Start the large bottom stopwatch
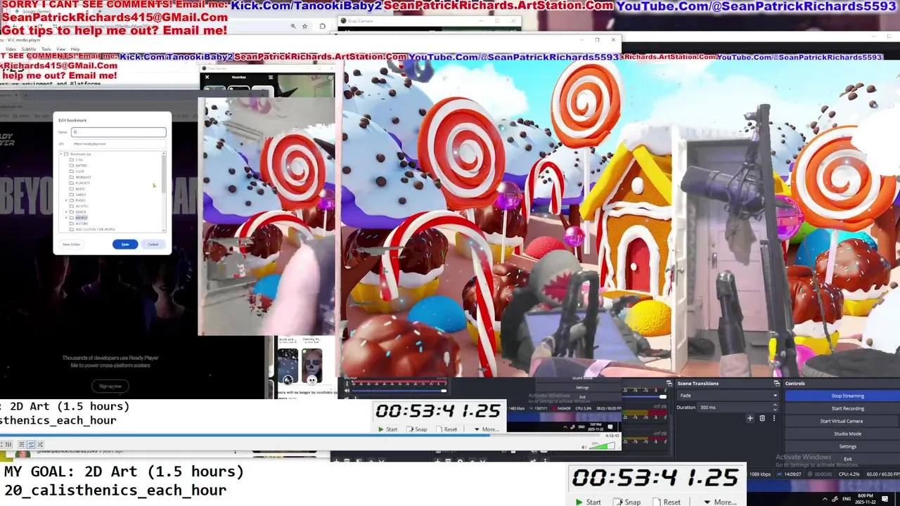This screenshot has width=900, height=506. pyautogui.click(x=589, y=502)
